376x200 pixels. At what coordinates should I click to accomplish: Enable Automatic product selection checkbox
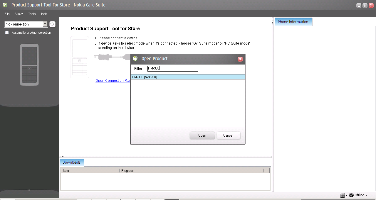(x=7, y=33)
